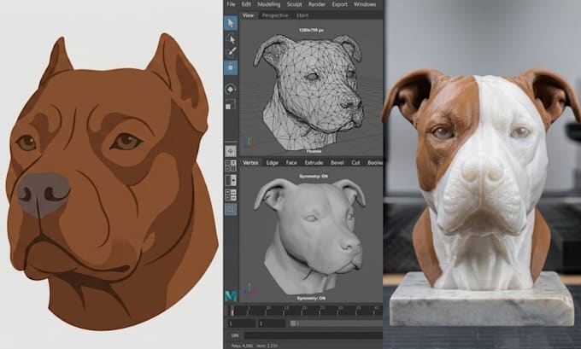Switch to the Perspective tab
This screenshot has width=581, height=349.
(275, 15)
